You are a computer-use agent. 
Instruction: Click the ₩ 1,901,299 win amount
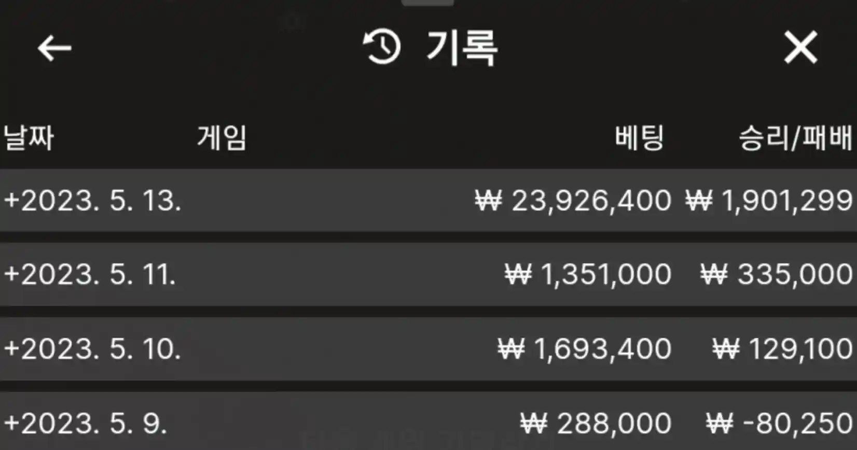coord(769,201)
